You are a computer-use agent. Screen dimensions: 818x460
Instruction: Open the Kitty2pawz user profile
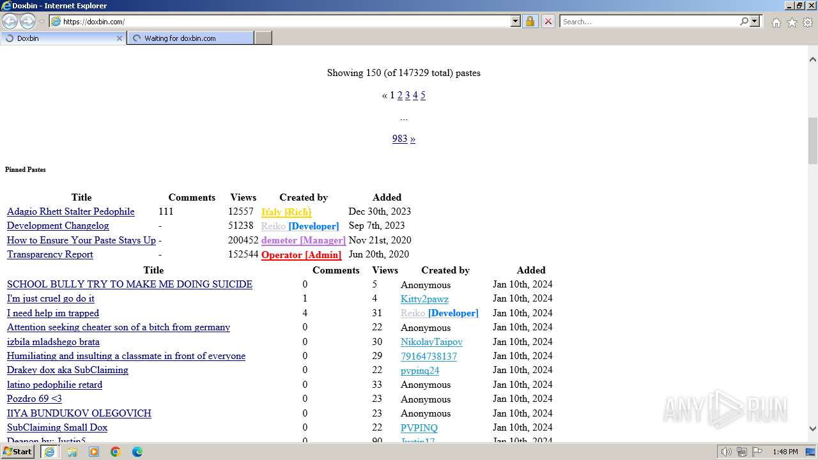point(424,299)
